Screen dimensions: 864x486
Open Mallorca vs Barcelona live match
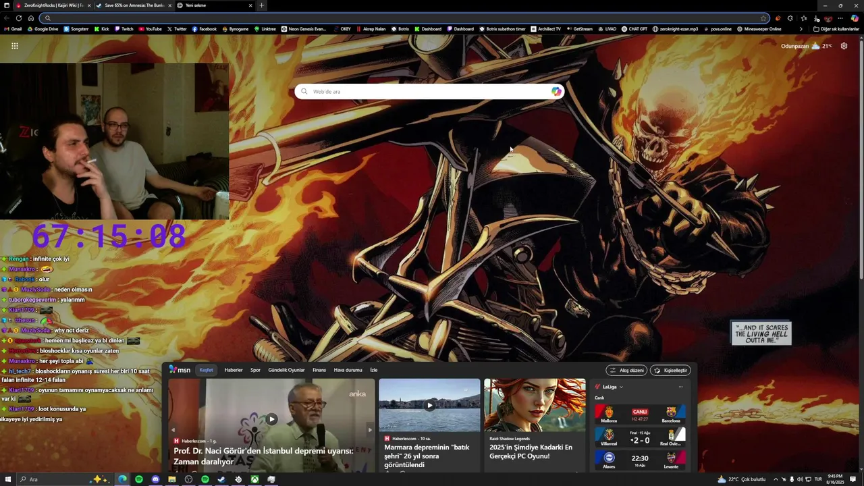640,413
